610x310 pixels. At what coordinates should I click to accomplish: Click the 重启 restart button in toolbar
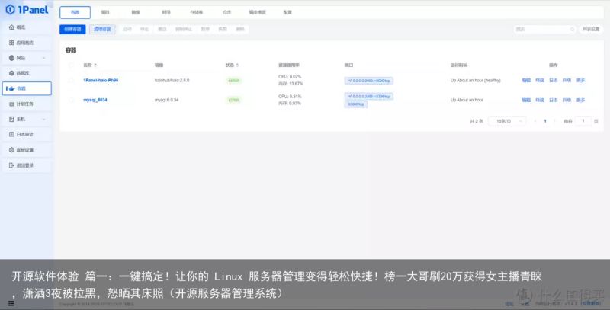click(162, 29)
